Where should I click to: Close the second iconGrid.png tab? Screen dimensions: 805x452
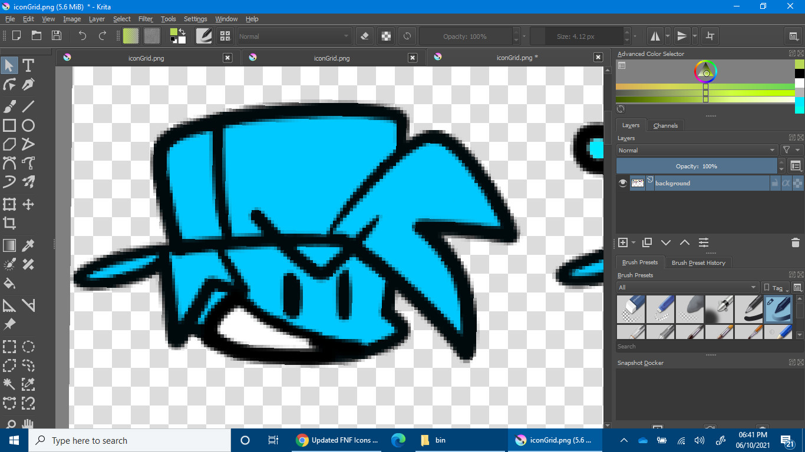(413, 58)
